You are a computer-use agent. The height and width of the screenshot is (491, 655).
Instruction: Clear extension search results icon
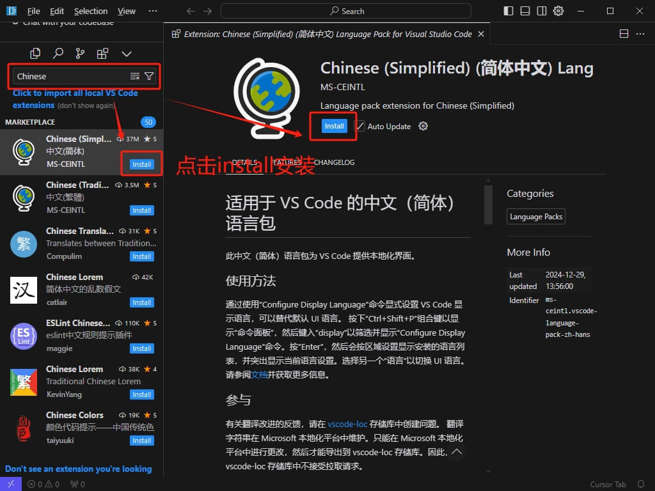[134, 76]
